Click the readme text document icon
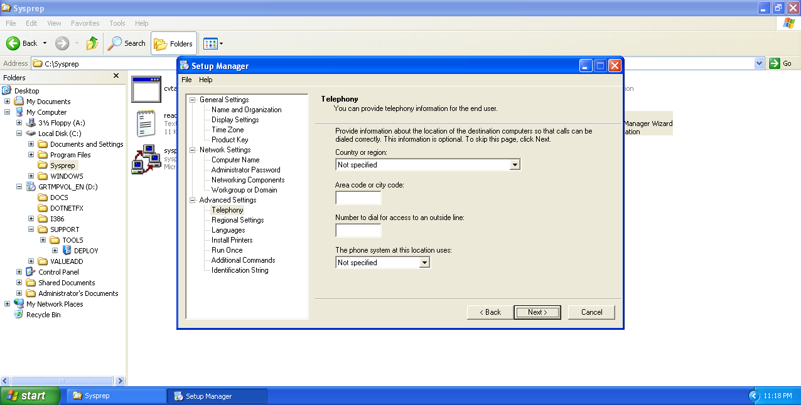Viewport: 801px width, 405px height. pos(146,123)
